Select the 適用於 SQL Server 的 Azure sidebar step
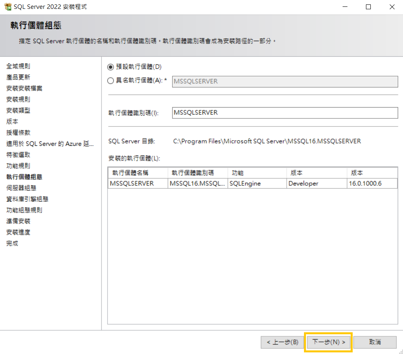The height and width of the screenshot is (354, 403). (50, 144)
